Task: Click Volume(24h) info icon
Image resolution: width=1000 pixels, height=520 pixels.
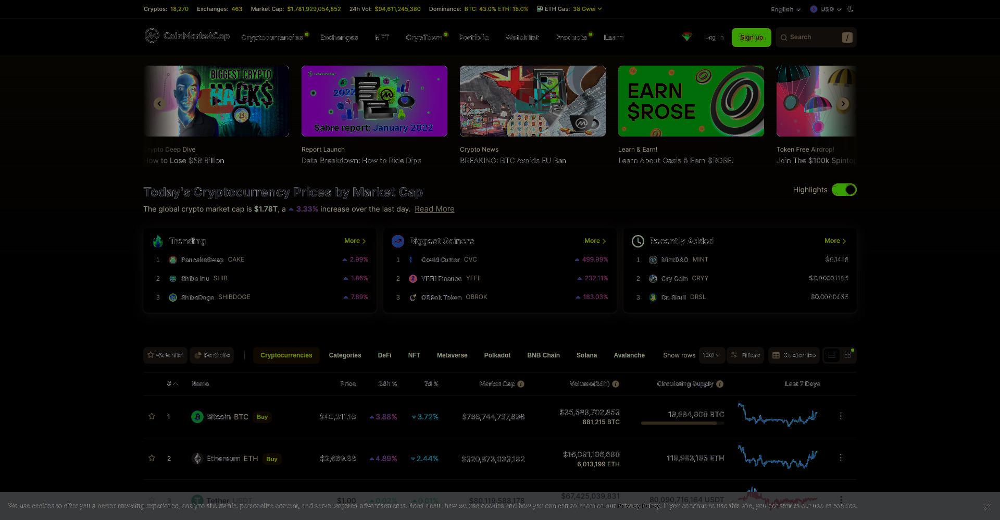Action: (x=616, y=384)
